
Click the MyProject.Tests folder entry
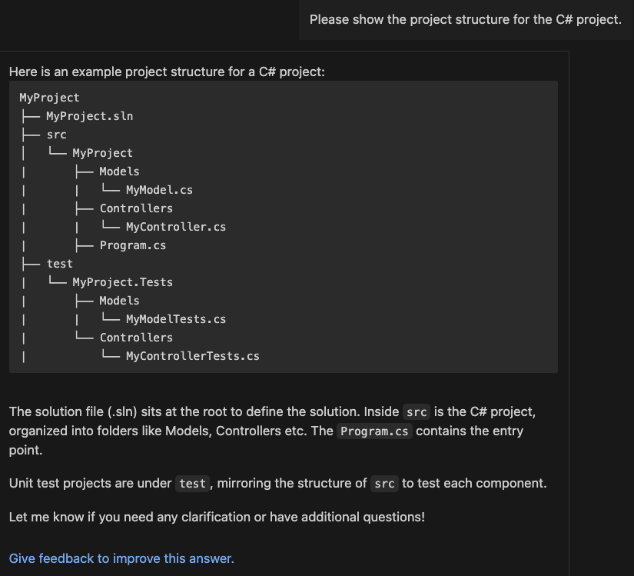click(x=122, y=282)
